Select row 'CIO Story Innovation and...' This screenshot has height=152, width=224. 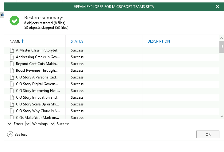[111, 97]
